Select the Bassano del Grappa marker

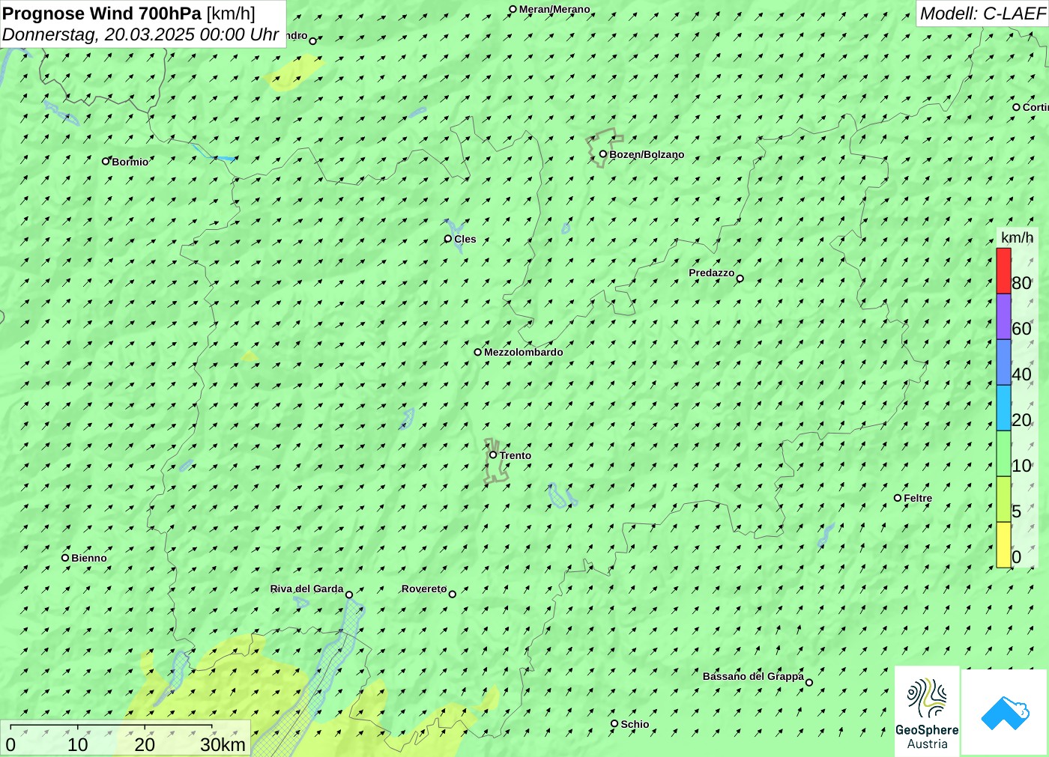point(808,682)
